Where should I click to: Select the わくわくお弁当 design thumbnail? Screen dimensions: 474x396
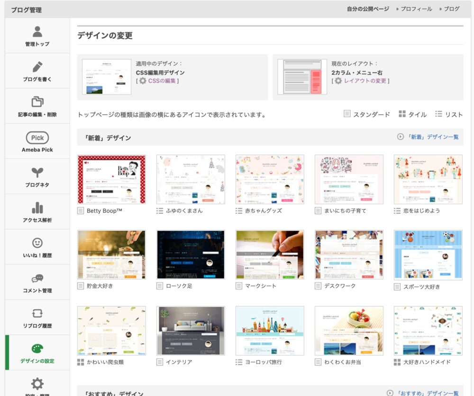(x=349, y=331)
